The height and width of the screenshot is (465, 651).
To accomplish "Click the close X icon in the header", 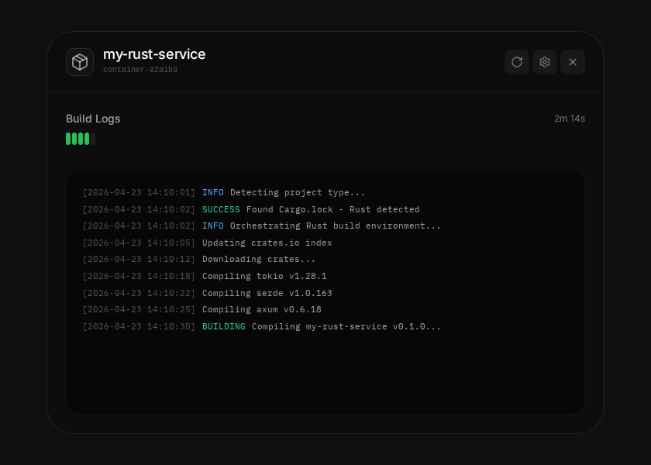I will coord(573,62).
